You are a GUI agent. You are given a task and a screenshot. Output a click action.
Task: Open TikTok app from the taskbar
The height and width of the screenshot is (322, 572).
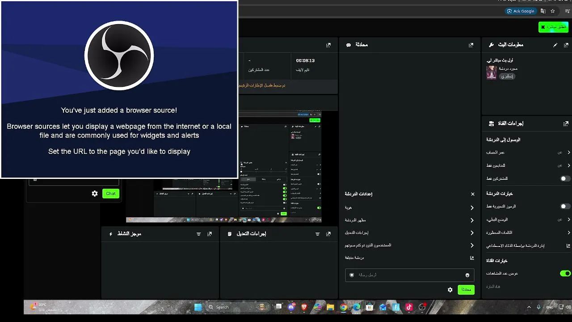(x=409, y=307)
